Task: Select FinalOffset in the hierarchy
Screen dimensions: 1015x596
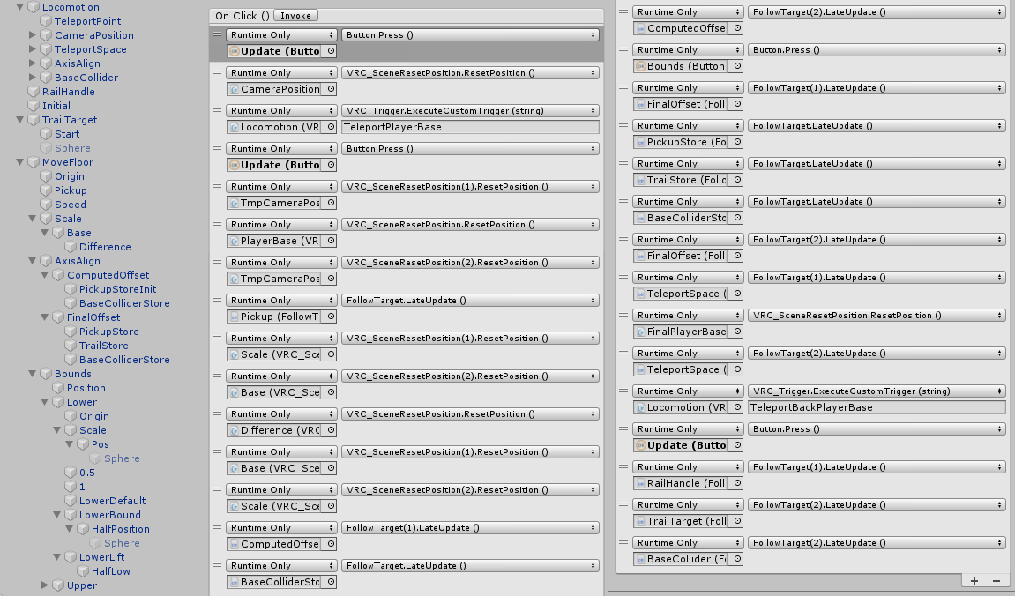Action: coord(93,317)
